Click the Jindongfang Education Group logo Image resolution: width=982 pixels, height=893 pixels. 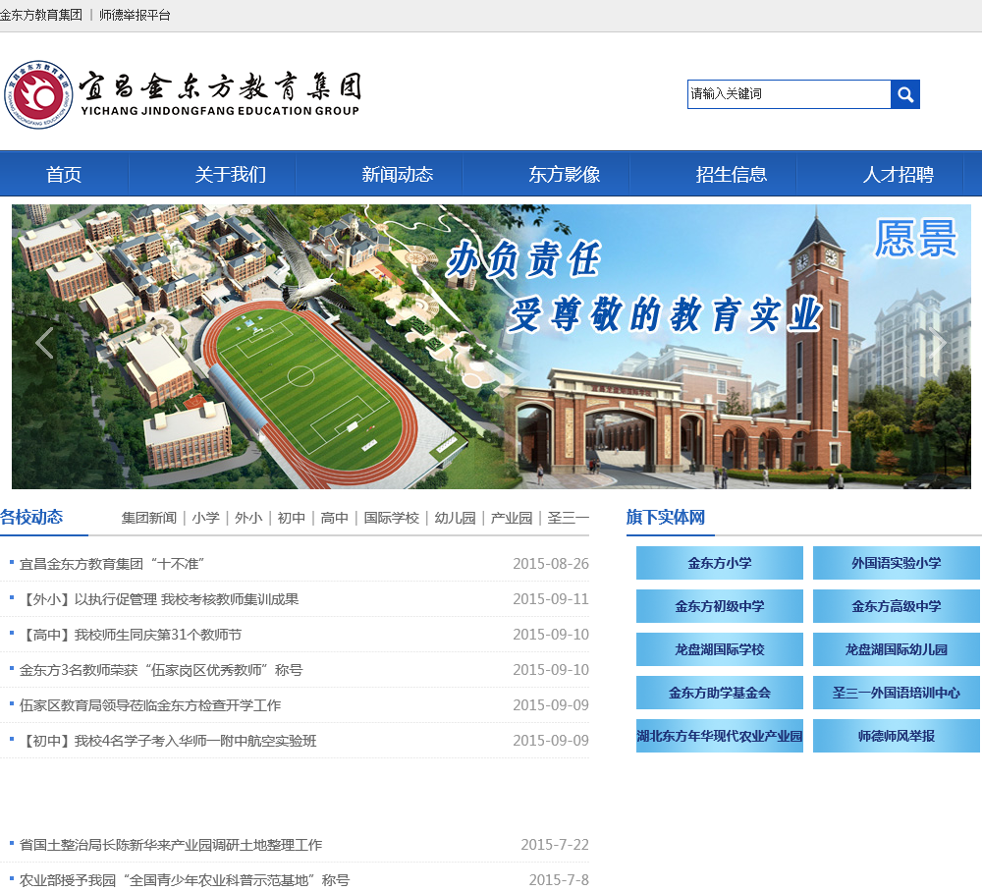[183, 94]
